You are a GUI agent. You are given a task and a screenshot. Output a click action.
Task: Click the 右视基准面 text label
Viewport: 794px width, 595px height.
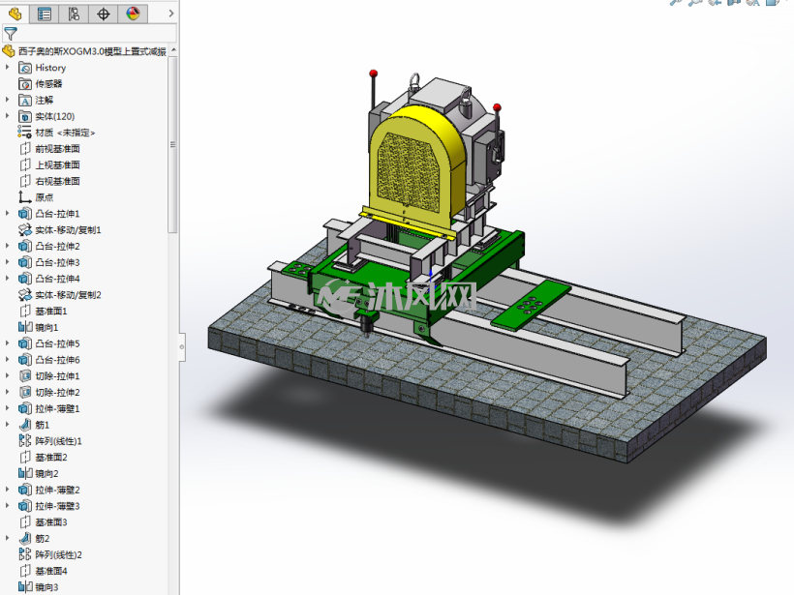58,181
